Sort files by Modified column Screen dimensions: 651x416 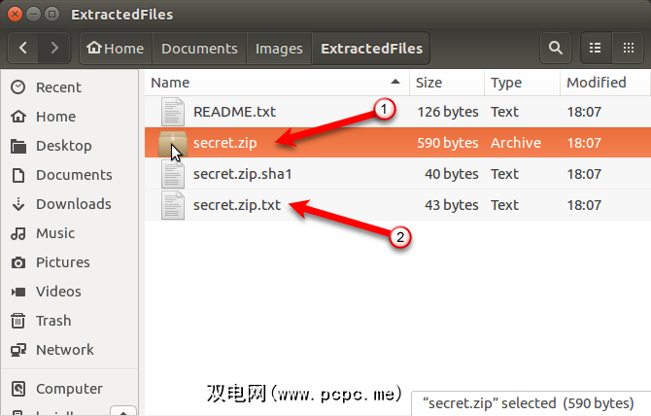point(596,83)
